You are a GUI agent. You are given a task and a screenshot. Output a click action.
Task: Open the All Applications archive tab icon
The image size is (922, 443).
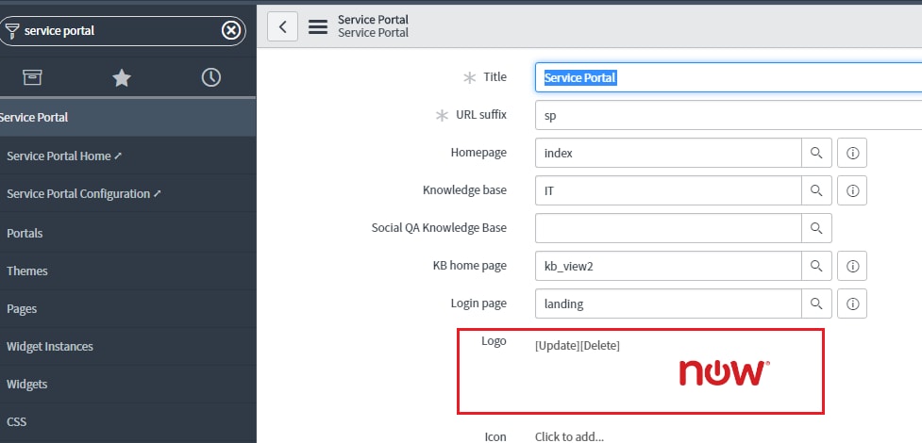tap(32, 77)
